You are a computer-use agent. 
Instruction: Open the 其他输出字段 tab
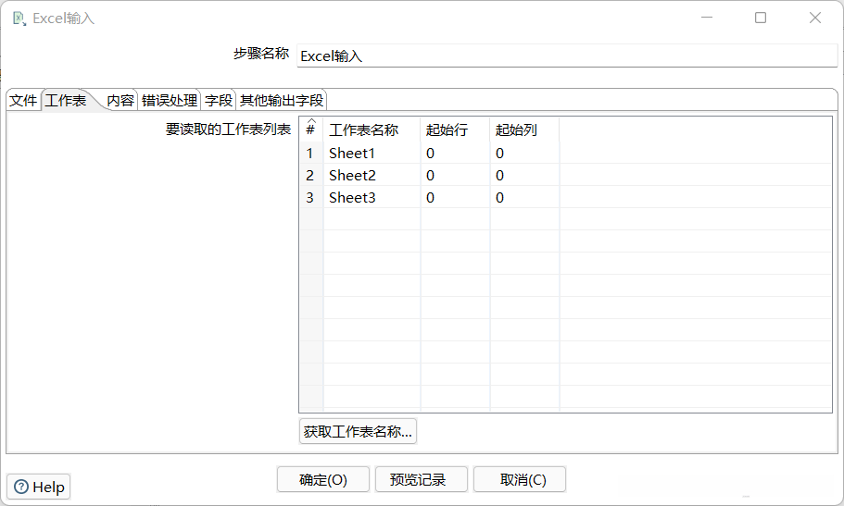coord(282,101)
